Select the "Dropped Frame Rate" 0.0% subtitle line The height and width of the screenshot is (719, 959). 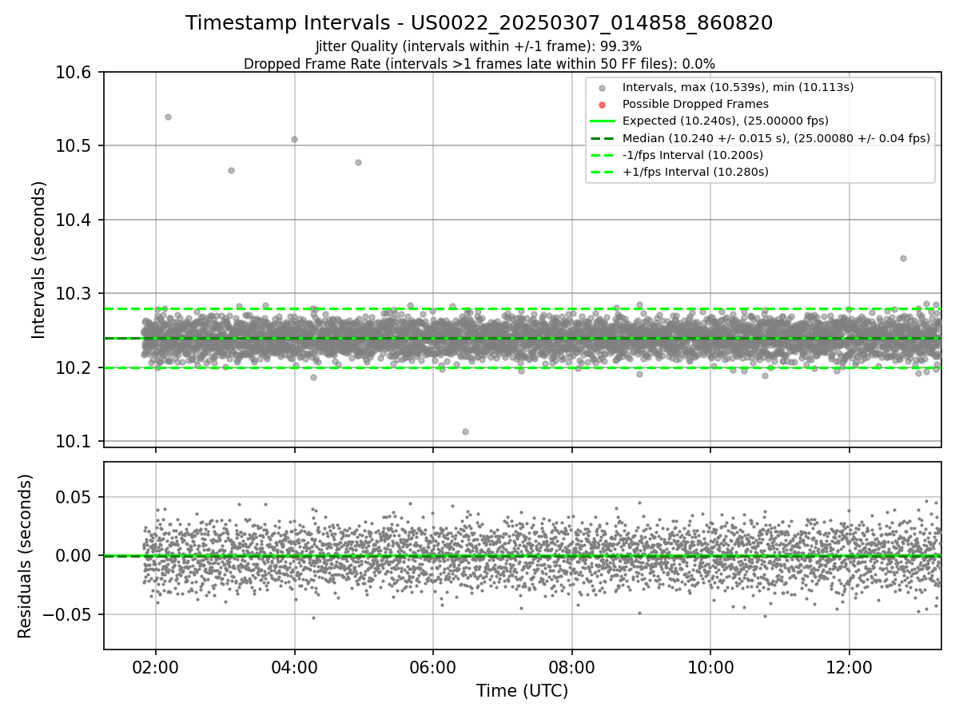pos(479,64)
